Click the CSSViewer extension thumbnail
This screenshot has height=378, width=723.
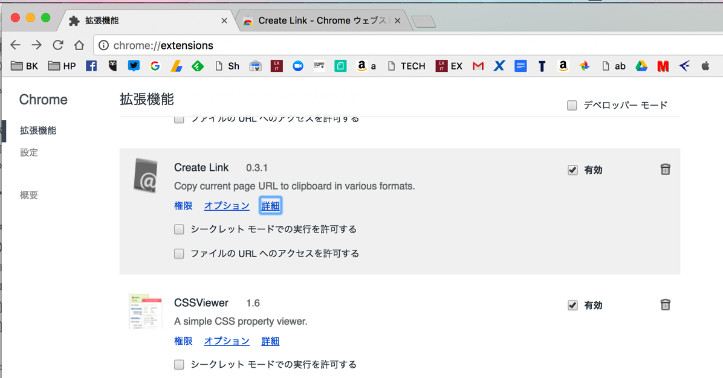(x=146, y=311)
